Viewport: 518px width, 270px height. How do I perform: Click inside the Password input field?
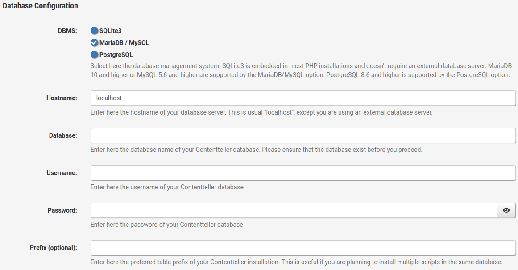[294, 210]
